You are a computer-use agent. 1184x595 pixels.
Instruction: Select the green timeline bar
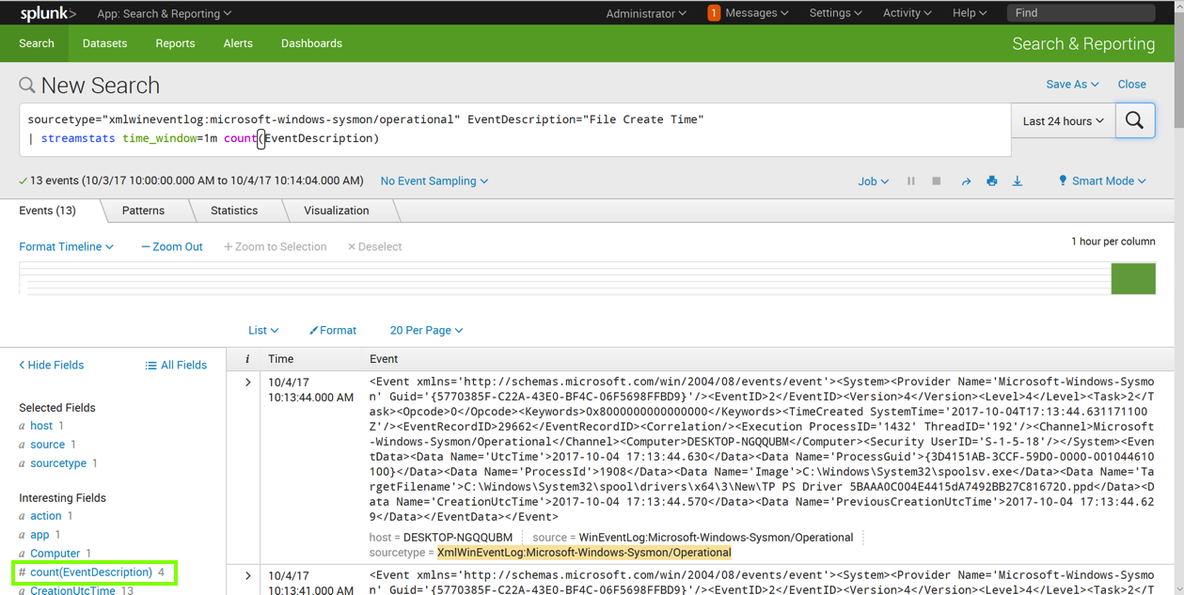tap(1132, 278)
